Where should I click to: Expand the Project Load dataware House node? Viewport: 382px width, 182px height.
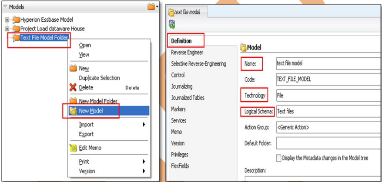(7, 29)
